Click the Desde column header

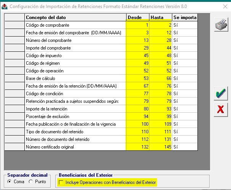(x=138, y=18)
